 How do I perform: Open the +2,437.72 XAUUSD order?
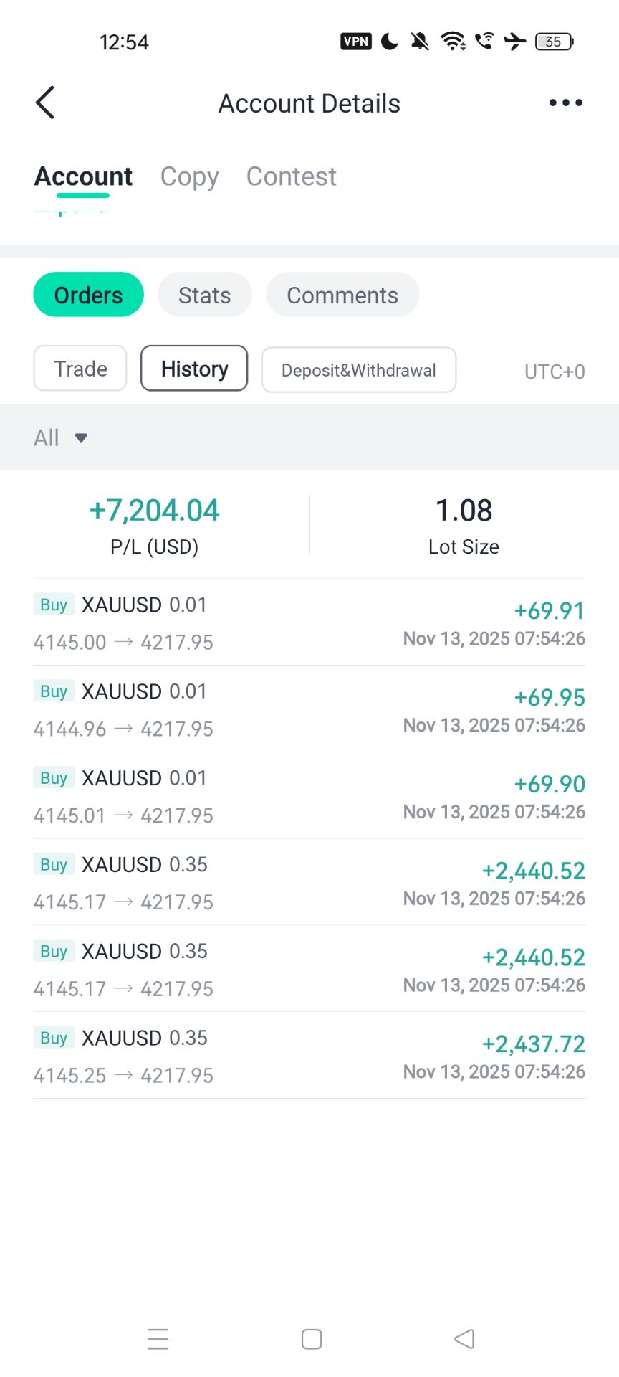tap(309, 1055)
